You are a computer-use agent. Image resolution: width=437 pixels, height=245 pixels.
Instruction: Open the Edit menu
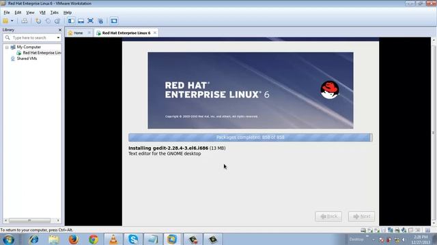[18, 12]
